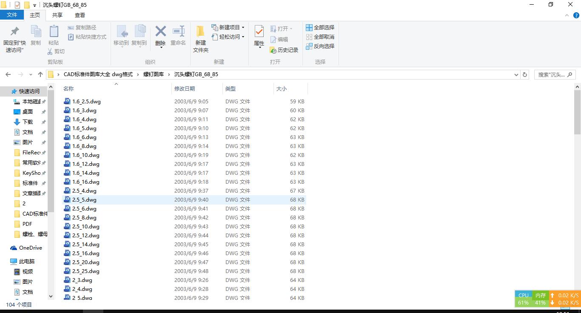Click Select all (全部选择)

coord(320,28)
